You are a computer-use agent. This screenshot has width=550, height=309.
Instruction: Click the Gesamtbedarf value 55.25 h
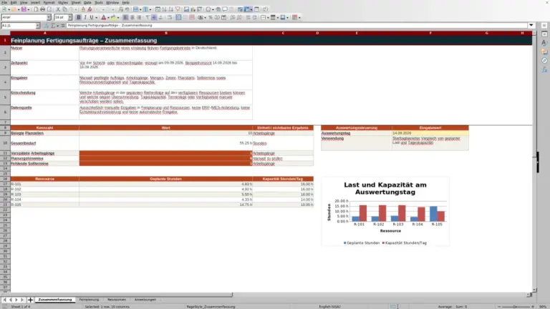[x=165, y=143]
